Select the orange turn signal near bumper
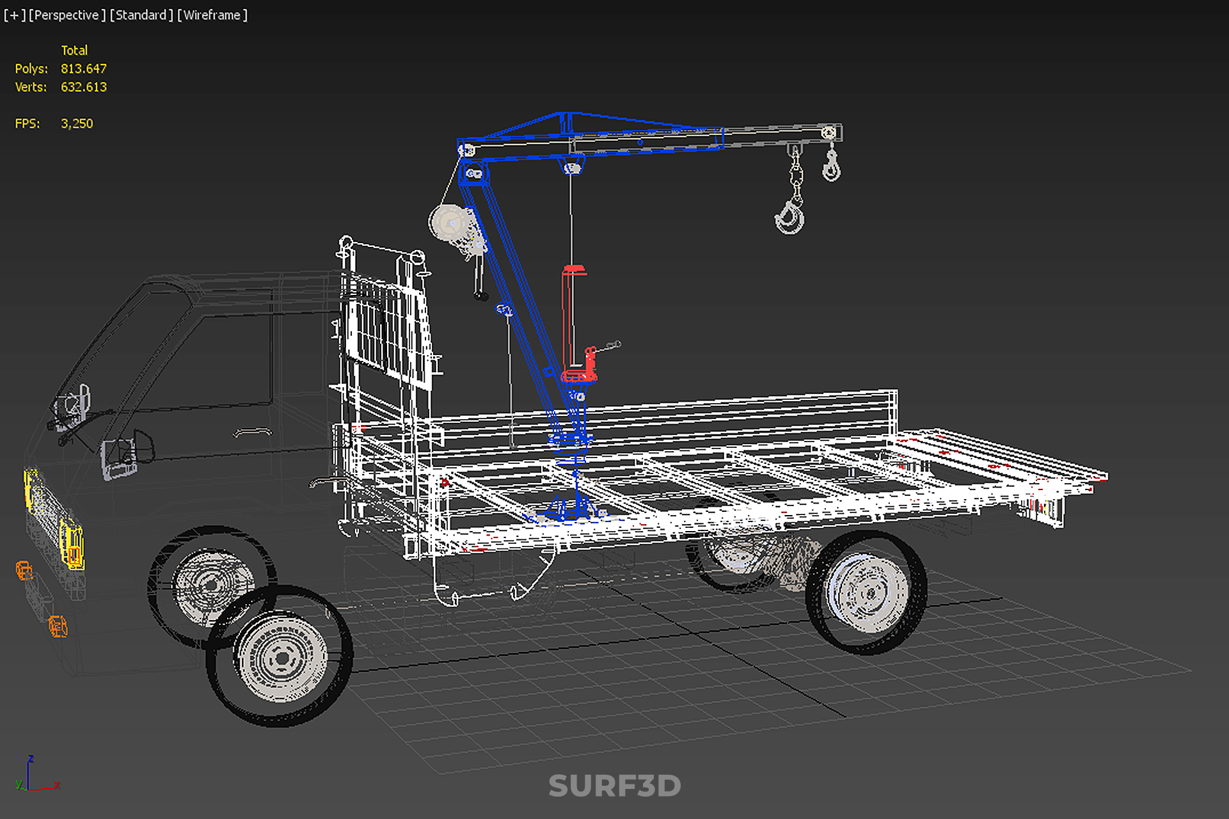Image resolution: width=1229 pixels, height=819 pixels. 58,626
